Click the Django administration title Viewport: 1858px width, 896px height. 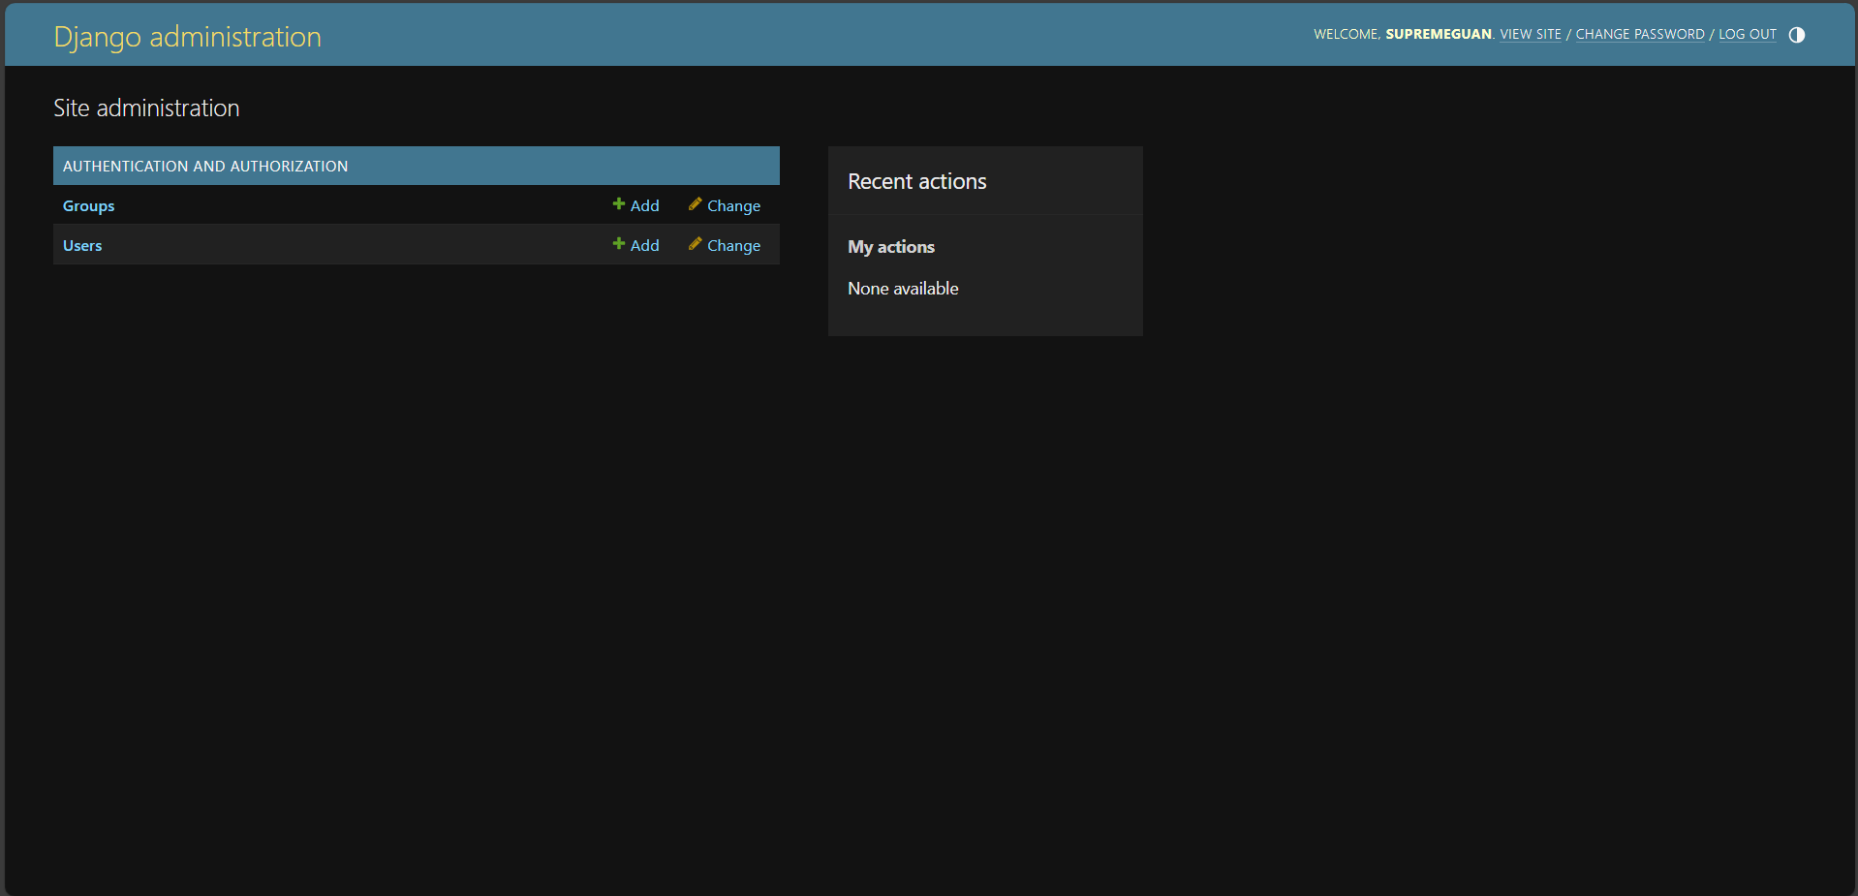click(187, 37)
